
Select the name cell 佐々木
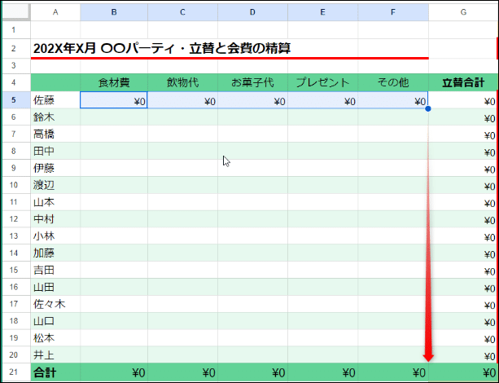[55, 304]
